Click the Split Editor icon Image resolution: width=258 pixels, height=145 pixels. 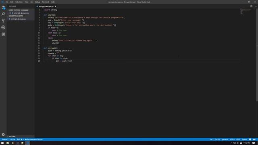point(251,6)
